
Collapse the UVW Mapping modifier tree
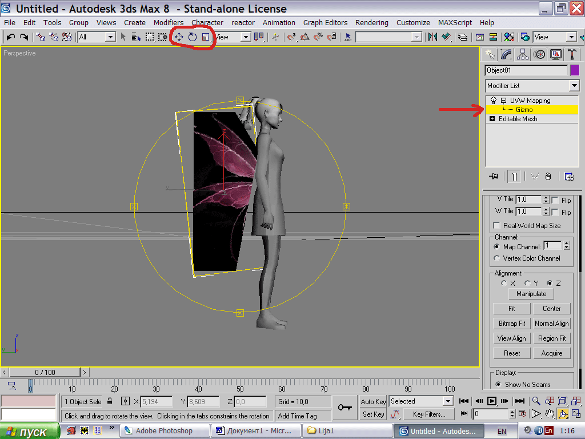(503, 101)
